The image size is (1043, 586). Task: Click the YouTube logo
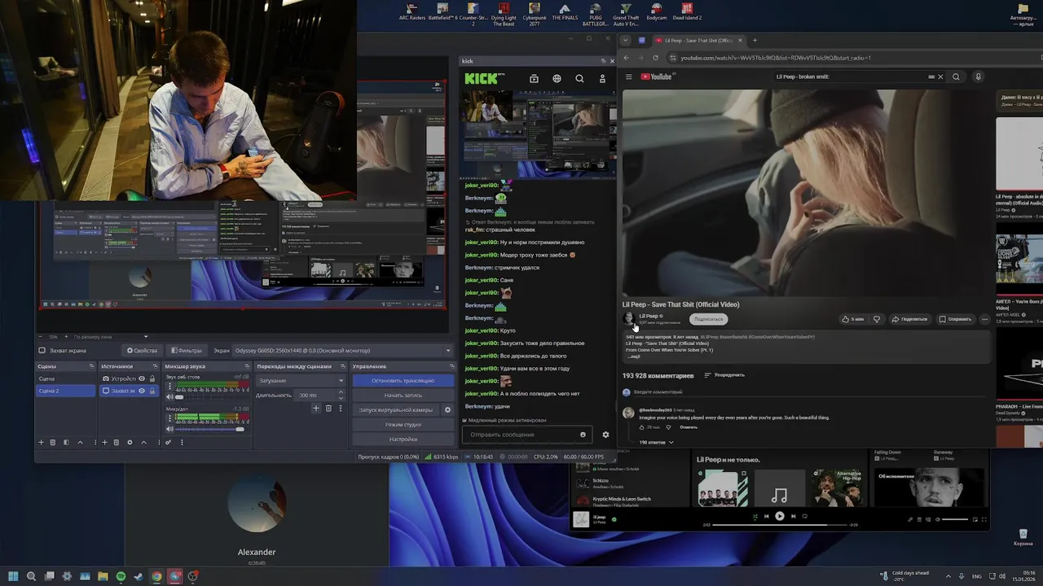[x=657, y=77]
